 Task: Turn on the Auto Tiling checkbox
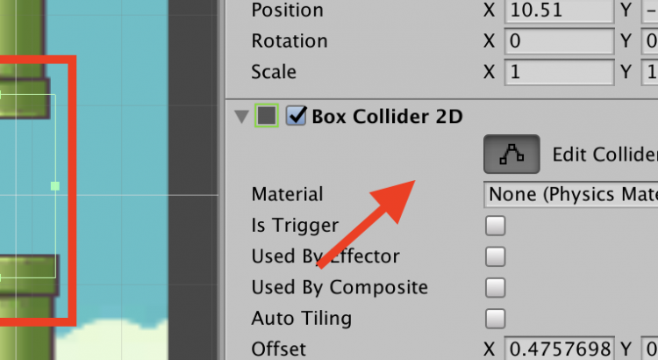[496, 318]
